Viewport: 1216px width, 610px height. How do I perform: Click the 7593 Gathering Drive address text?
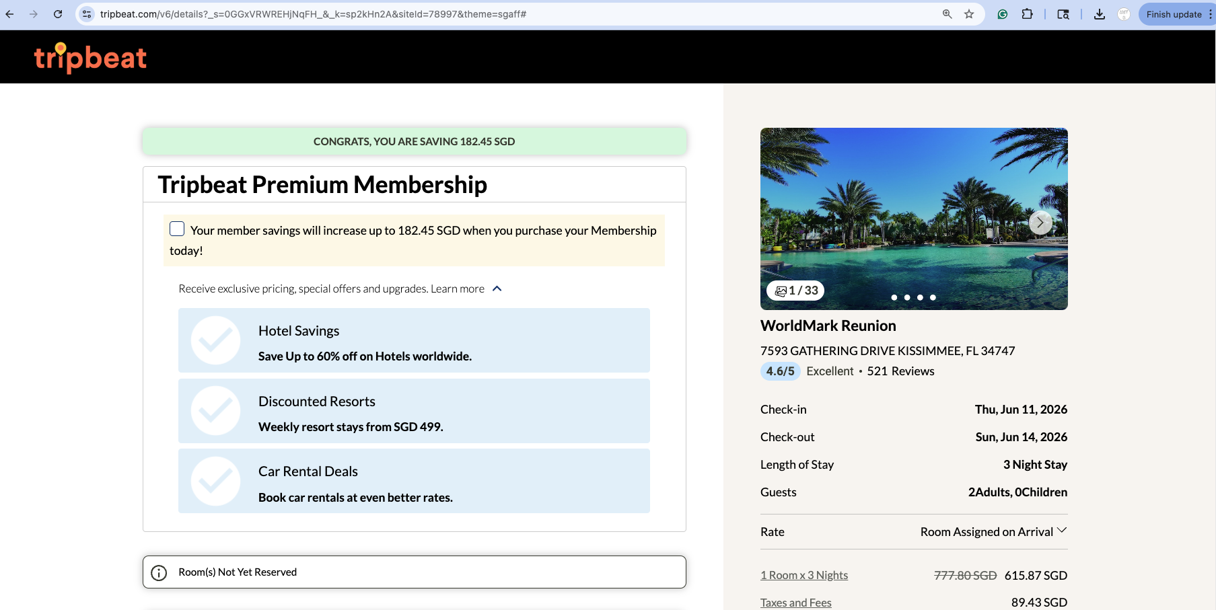888,351
